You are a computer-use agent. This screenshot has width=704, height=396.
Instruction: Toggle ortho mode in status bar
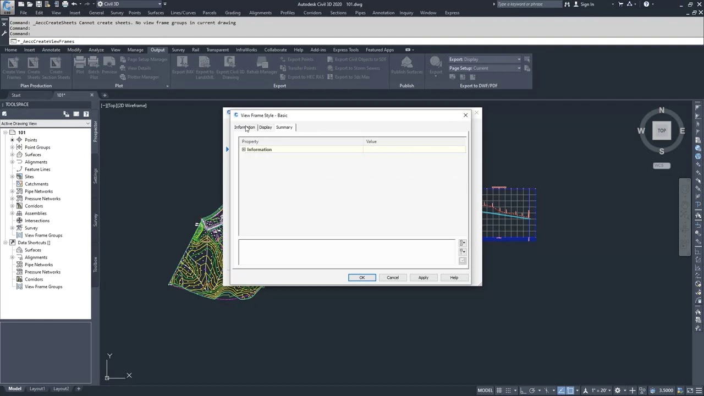pos(523,391)
